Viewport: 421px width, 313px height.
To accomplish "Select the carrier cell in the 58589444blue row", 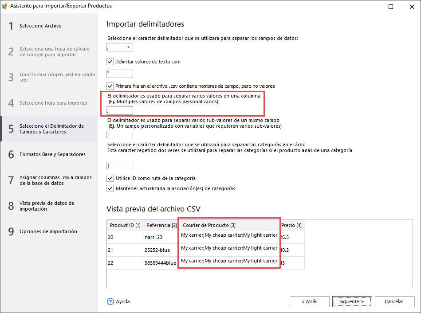I will pos(229,261).
